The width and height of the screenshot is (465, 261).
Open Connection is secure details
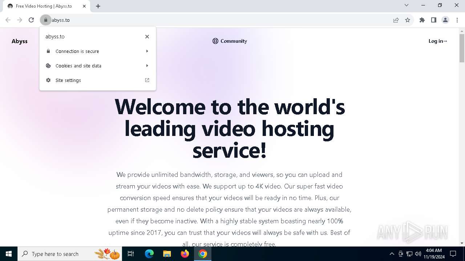coord(98,51)
